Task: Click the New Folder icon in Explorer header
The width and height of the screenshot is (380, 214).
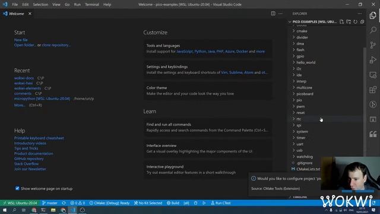Action: click(349, 21)
